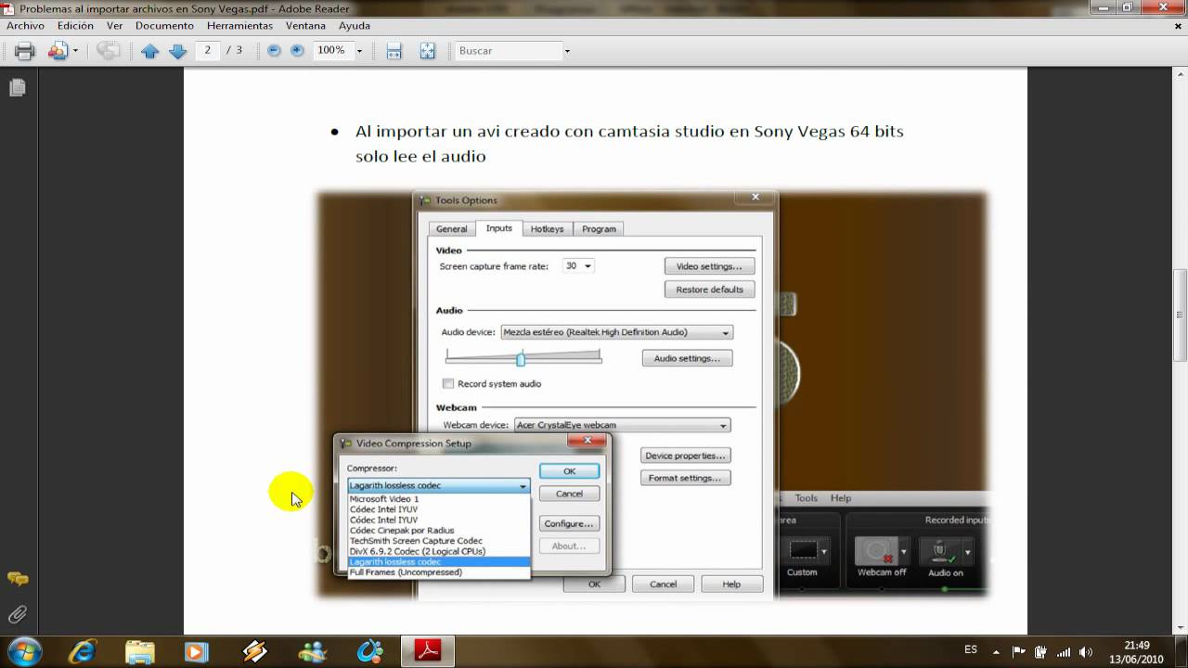This screenshot has width=1188, height=668.
Task: Show hidden icons arrow in system tray
Action: coord(997,652)
